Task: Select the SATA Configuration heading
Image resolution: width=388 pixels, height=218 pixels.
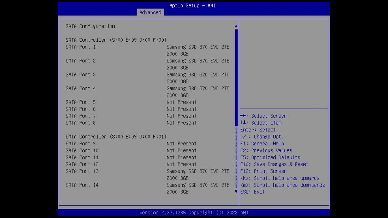Action: 90,26
